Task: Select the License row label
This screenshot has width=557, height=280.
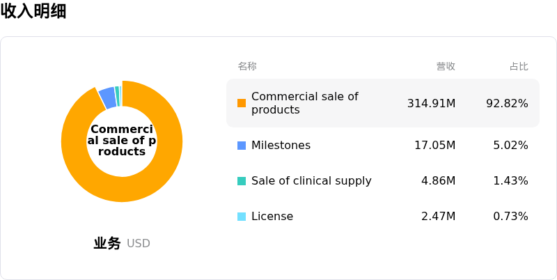Action: (272, 217)
